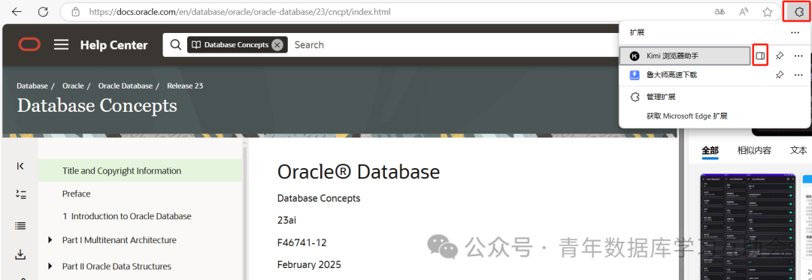Image resolution: width=812 pixels, height=280 pixels.
Task: Click the download icon in left rail
Action: point(20,254)
